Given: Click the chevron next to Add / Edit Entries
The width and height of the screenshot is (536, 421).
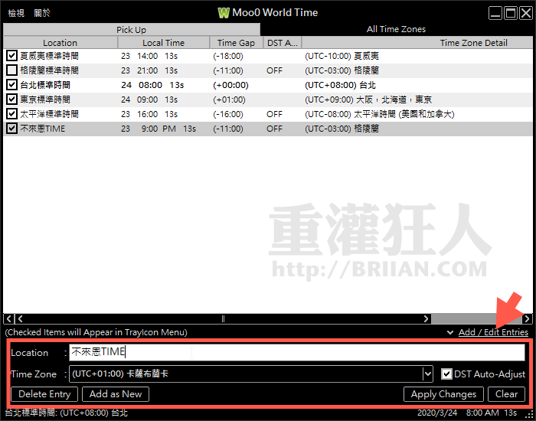Looking at the screenshot, I should pyautogui.click(x=450, y=332).
